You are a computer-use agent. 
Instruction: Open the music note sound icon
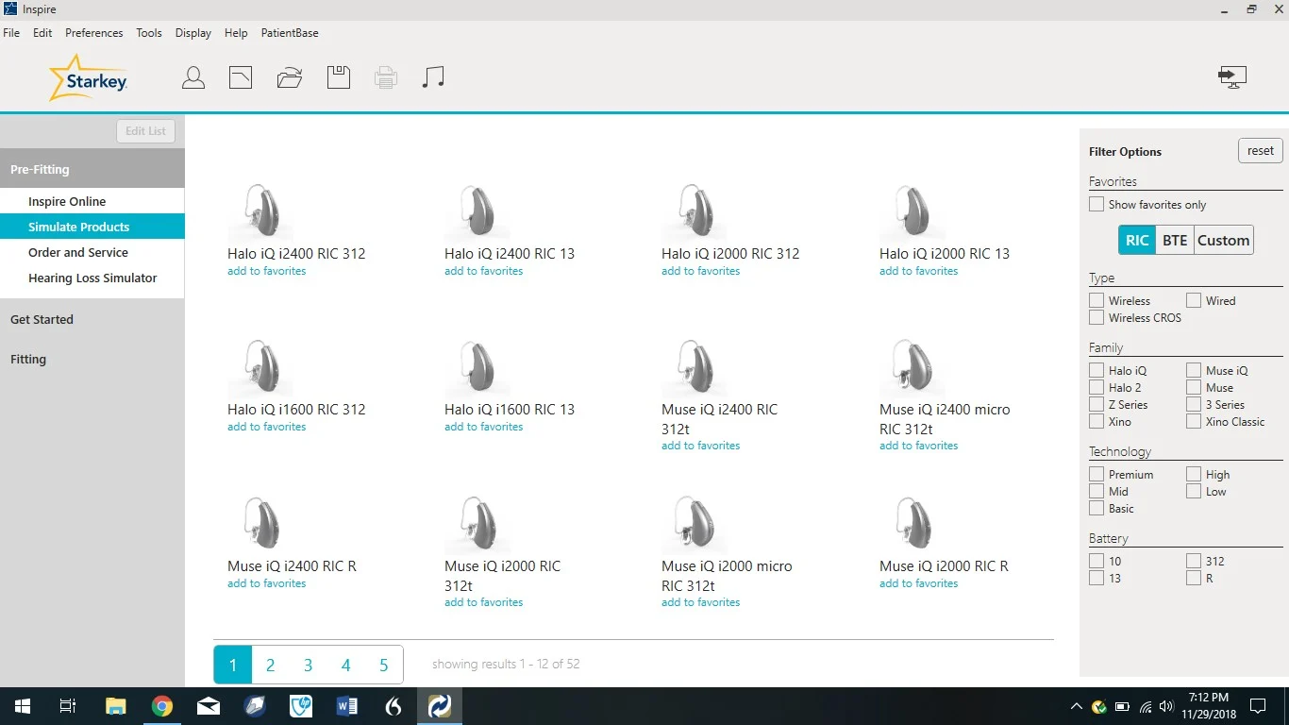click(433, 77)
